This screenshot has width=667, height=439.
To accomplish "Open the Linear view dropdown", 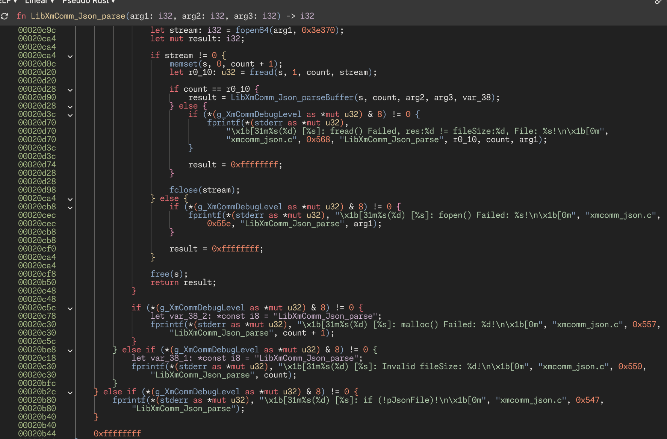I will (39, 2).
